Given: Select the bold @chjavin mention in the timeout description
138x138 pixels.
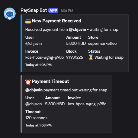Looking at the screenshot, I should pyautogui.click(x=34, y=90).
